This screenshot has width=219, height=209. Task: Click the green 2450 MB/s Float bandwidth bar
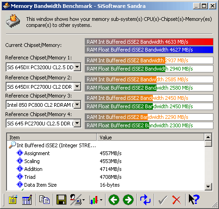149,106
